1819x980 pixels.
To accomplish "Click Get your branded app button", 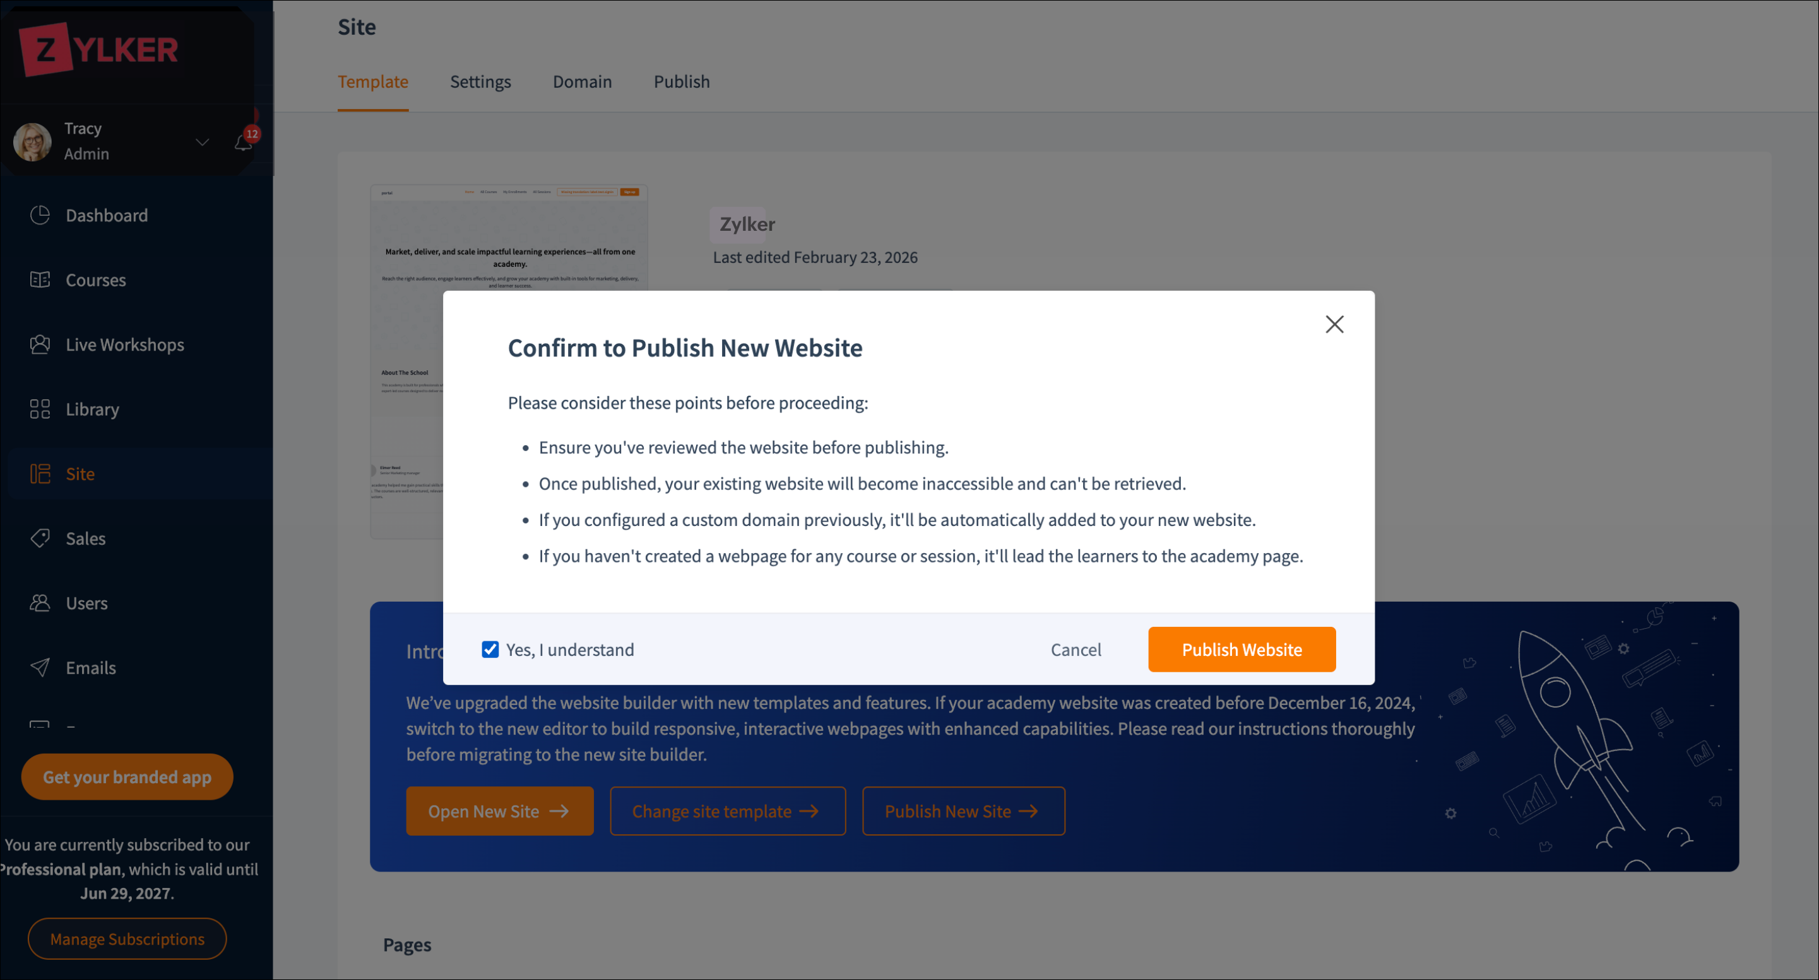I will click(x=127, y=777).
